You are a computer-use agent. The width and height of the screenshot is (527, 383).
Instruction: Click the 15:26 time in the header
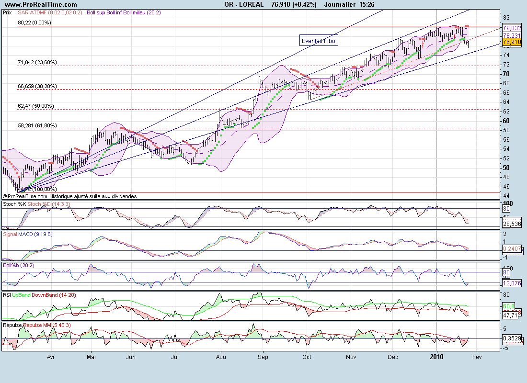(x=367, y=5)
